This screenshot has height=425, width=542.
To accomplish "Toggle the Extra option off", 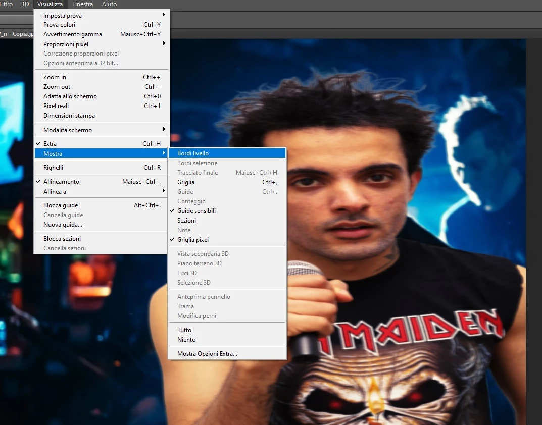I will pyautogui.click(x=102, y=144).
